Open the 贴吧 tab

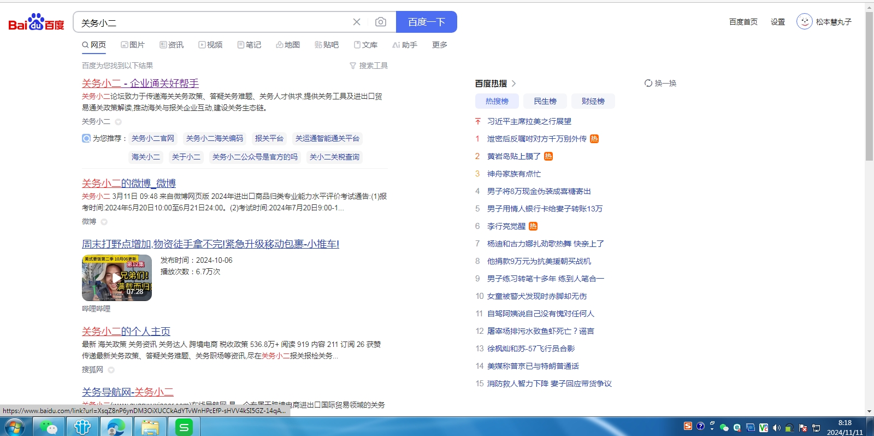tap(327, 45)
